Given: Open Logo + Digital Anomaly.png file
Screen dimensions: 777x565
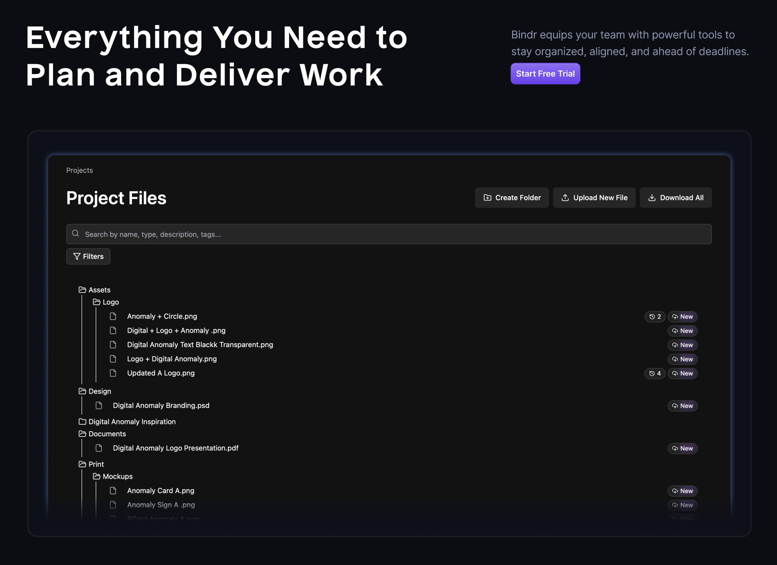Looking at the screenshot, I should [x=172, y=359].
